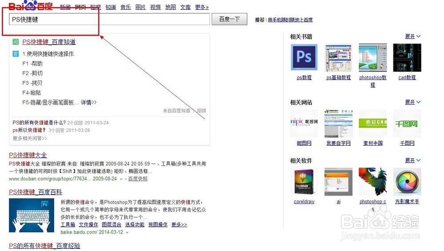The image size is (444, 251).
Task: Open PS快捷键大全 result title
Action: 28,155
